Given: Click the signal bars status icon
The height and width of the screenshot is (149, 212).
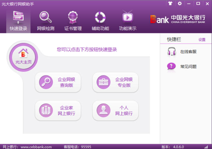Looking at the screenshot, I should tap(206, 147).
